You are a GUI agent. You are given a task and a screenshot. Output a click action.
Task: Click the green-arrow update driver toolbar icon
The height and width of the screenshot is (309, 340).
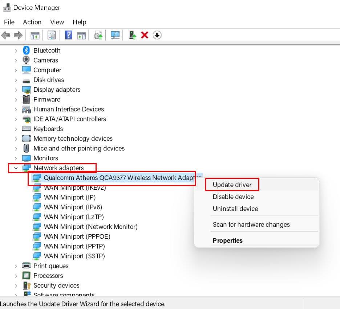click(x=133, y=35)
